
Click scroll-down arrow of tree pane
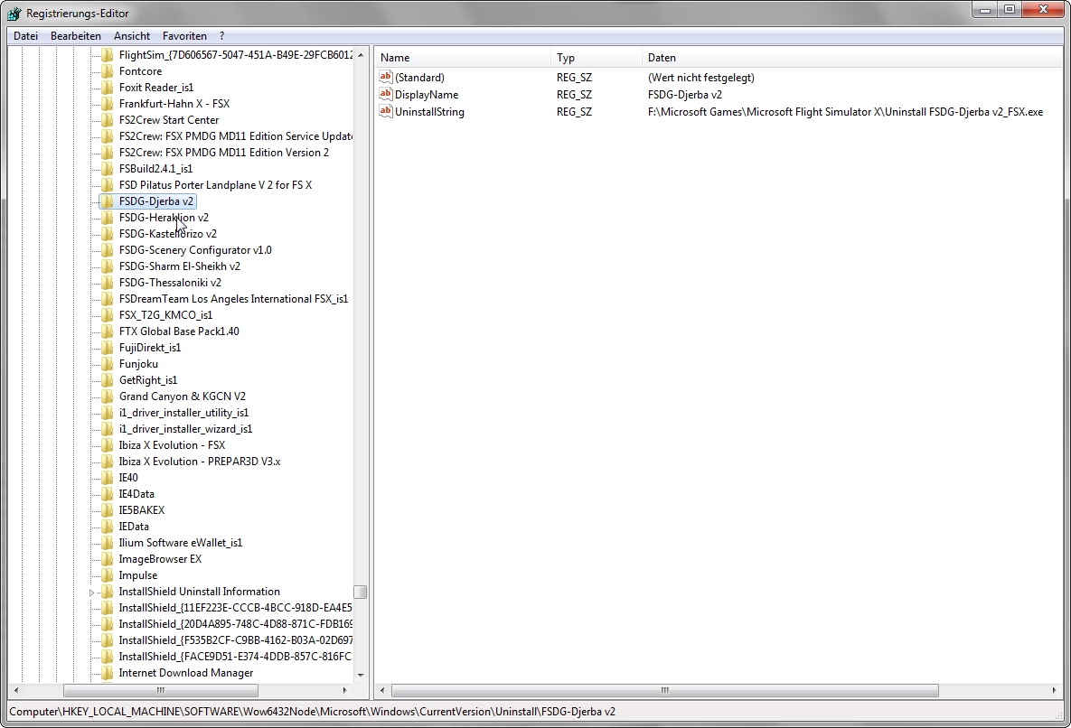361,675
